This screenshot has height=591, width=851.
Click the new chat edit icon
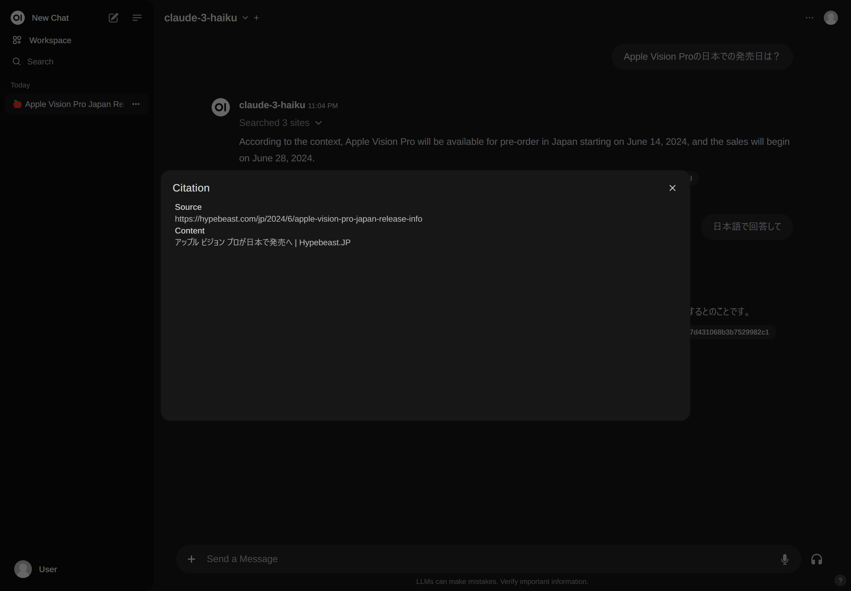point(113,18)
